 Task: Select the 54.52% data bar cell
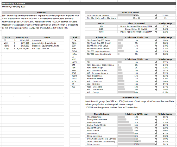(136, 15)
